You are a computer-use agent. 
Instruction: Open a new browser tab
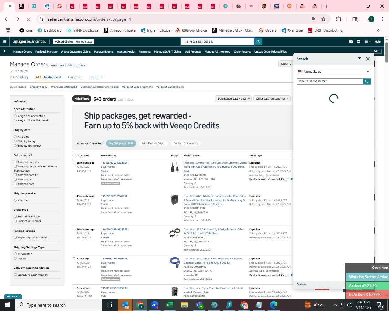tap(327, 6)
